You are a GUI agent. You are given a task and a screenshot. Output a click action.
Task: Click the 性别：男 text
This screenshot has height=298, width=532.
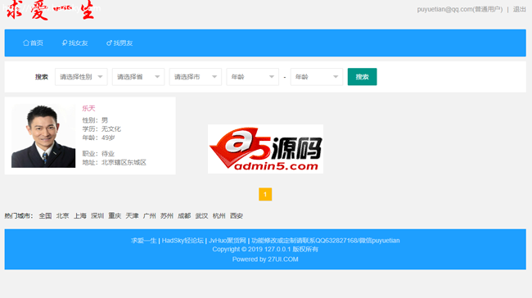(x=95, y=120)
